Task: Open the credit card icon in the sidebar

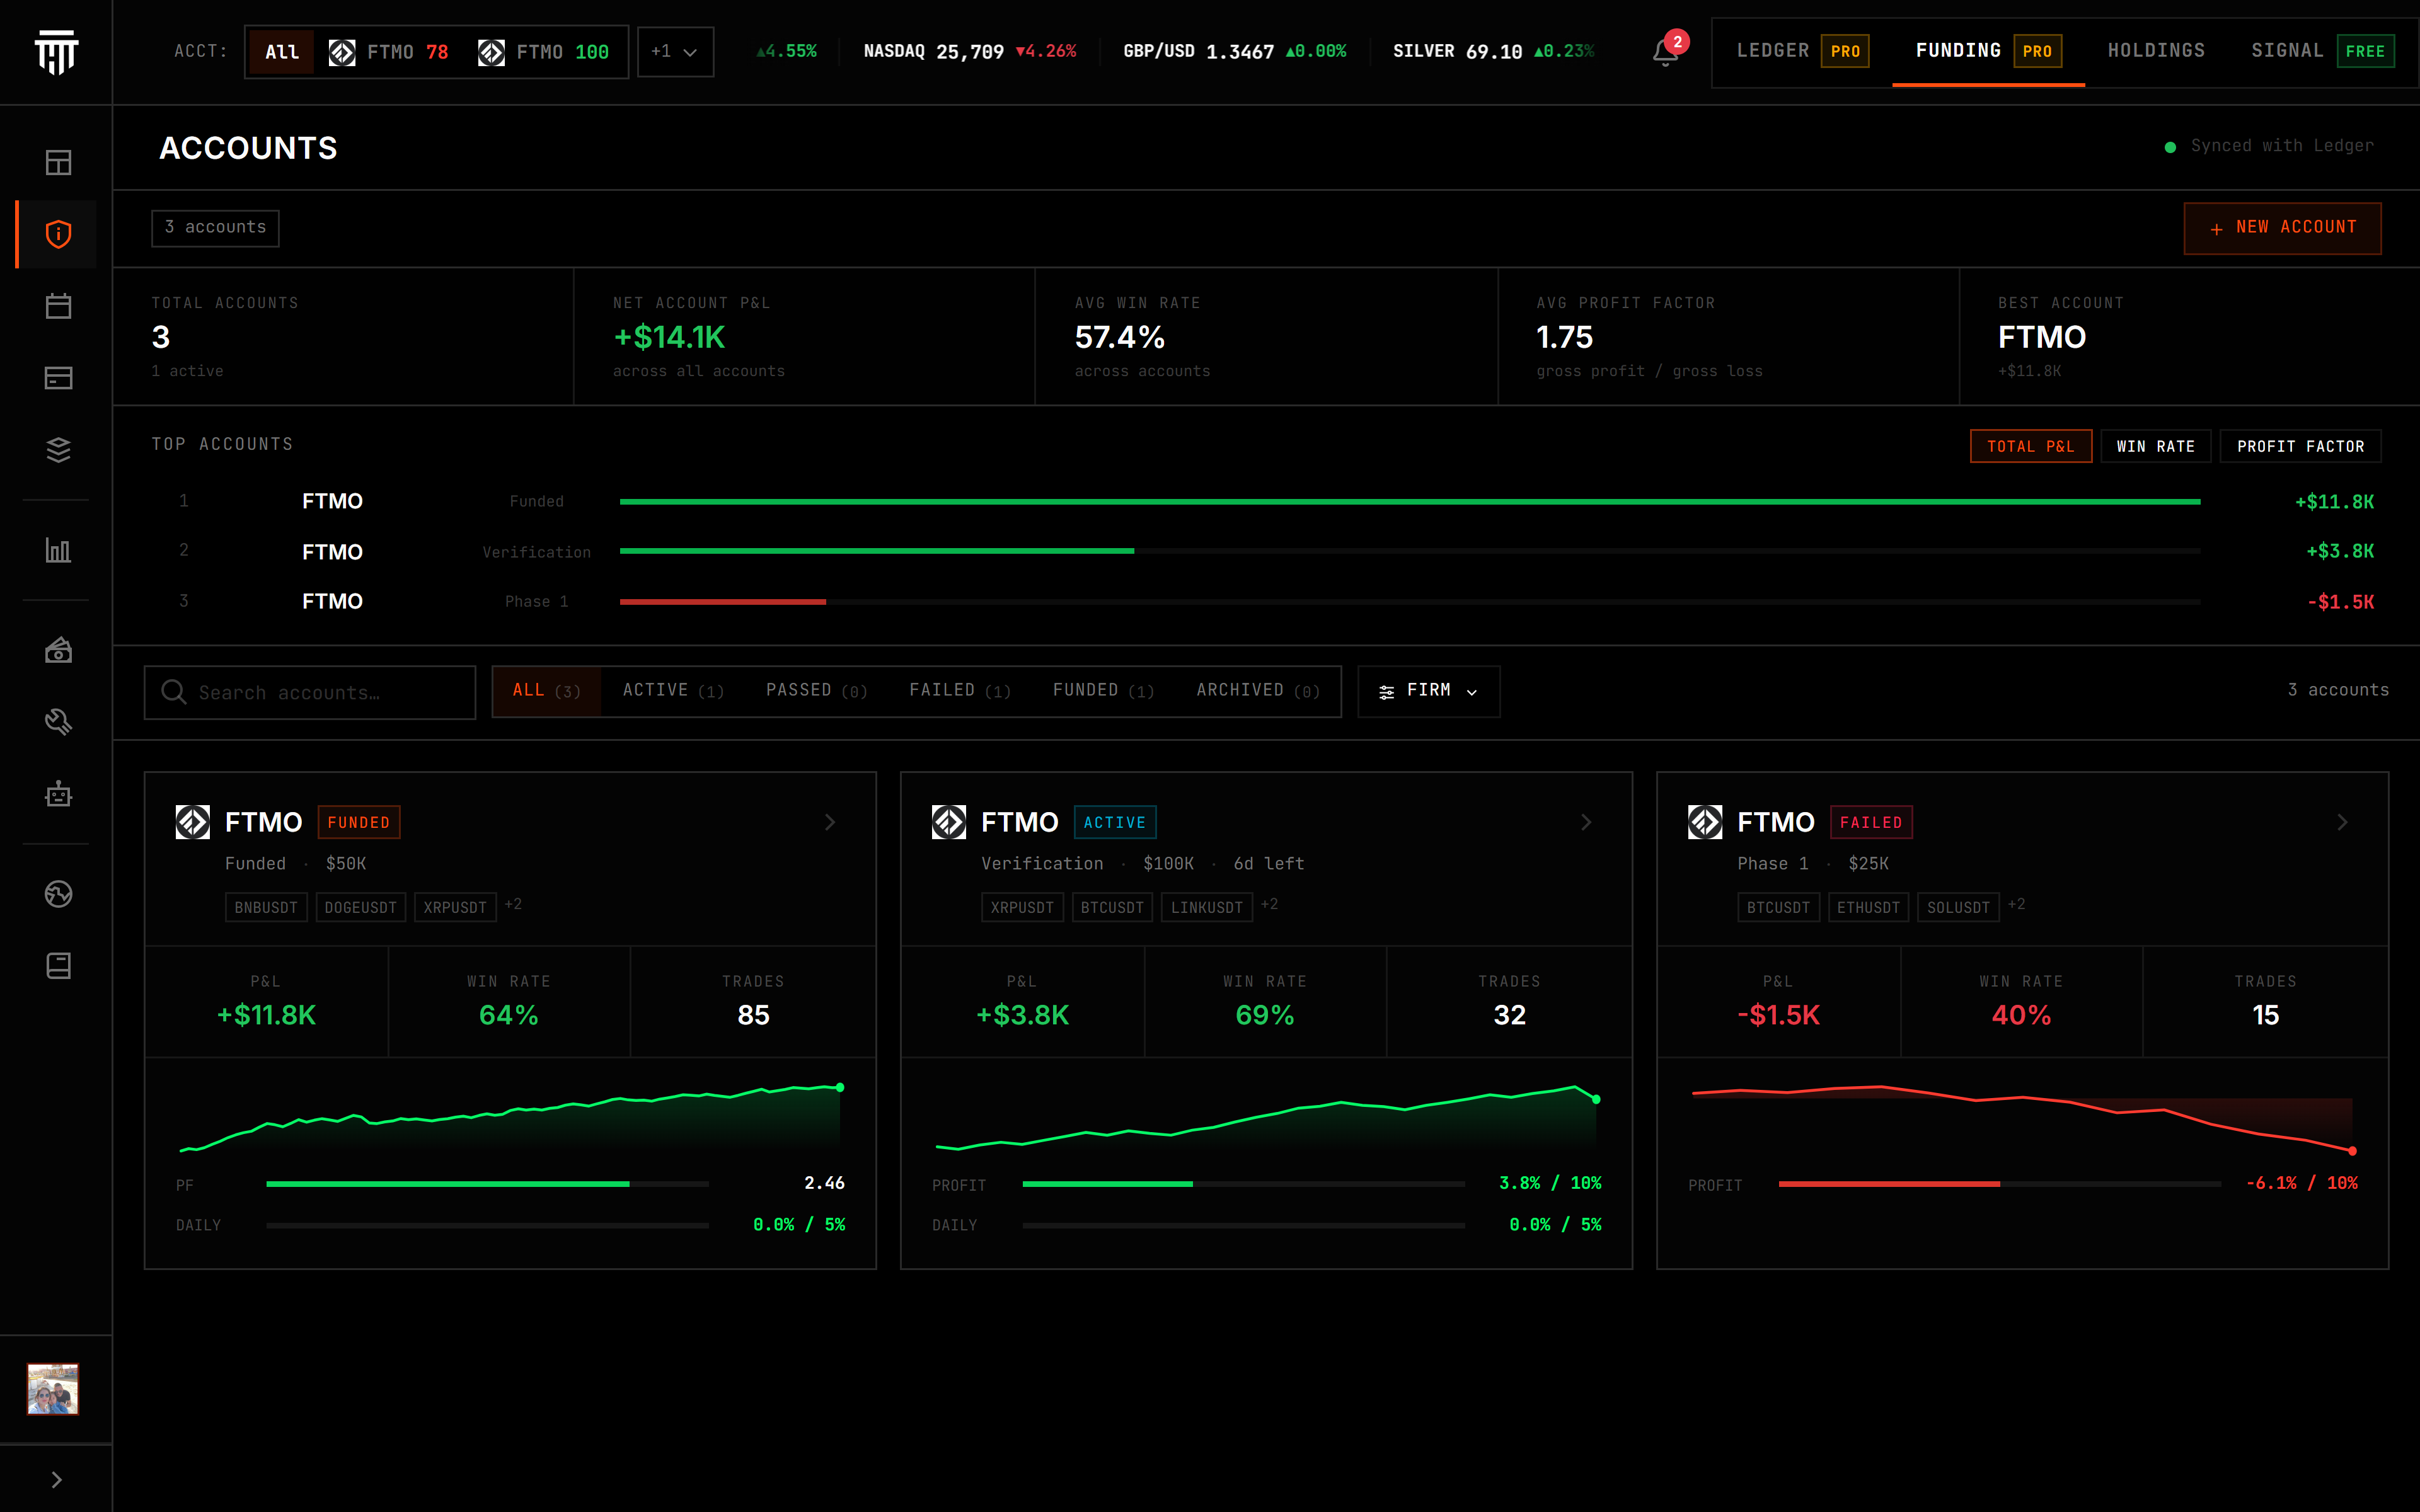Action: [x=59, y=378]
